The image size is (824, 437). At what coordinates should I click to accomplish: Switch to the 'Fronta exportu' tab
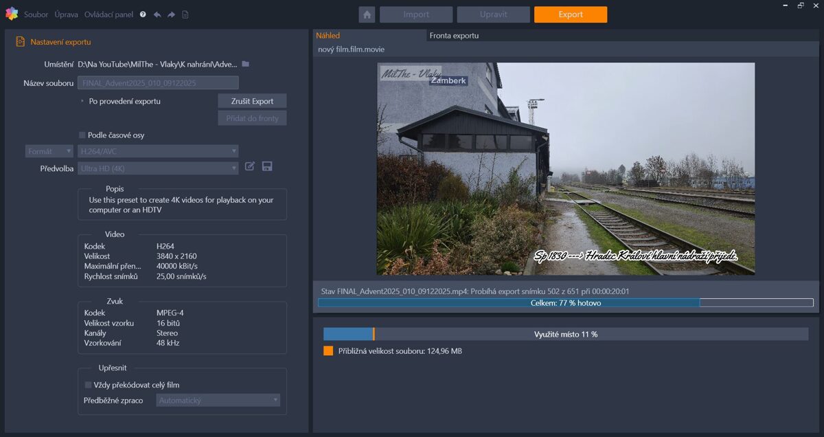pos(454,36)
